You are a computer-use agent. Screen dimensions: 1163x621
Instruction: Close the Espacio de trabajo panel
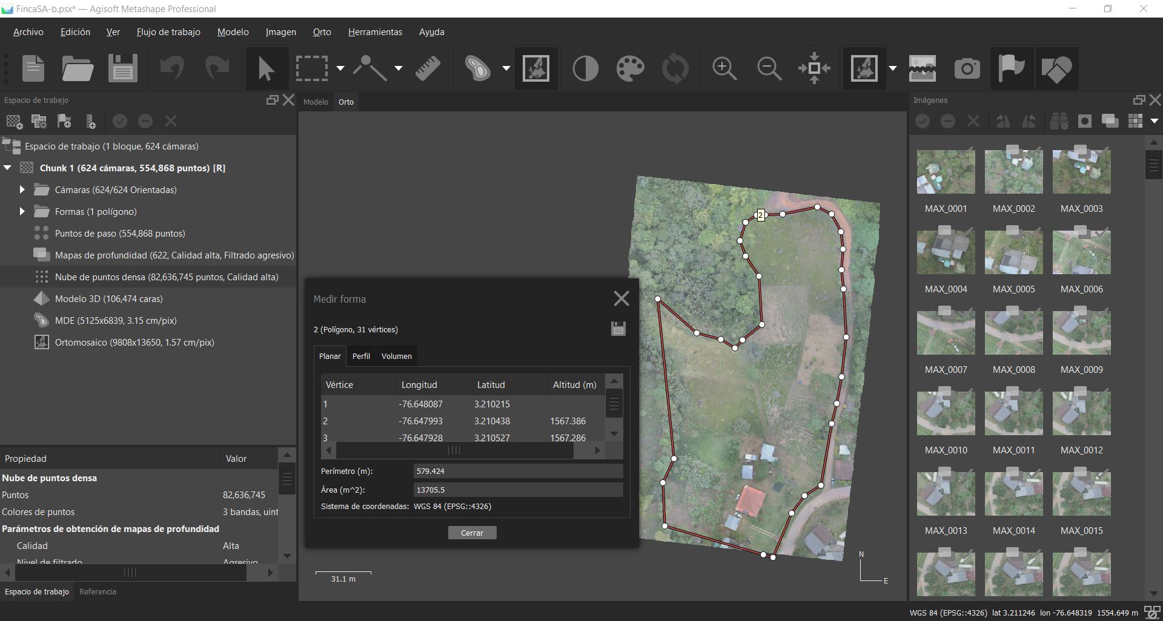(289, 100)
